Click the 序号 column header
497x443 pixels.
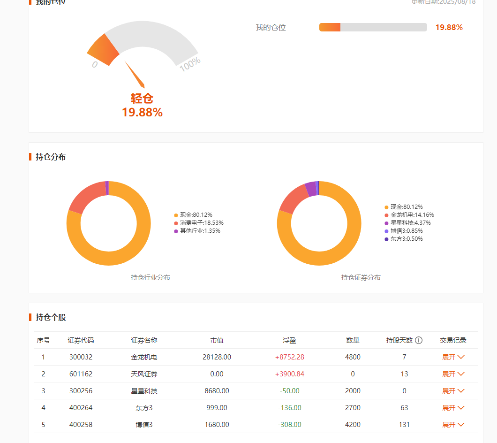pos(44,340)
